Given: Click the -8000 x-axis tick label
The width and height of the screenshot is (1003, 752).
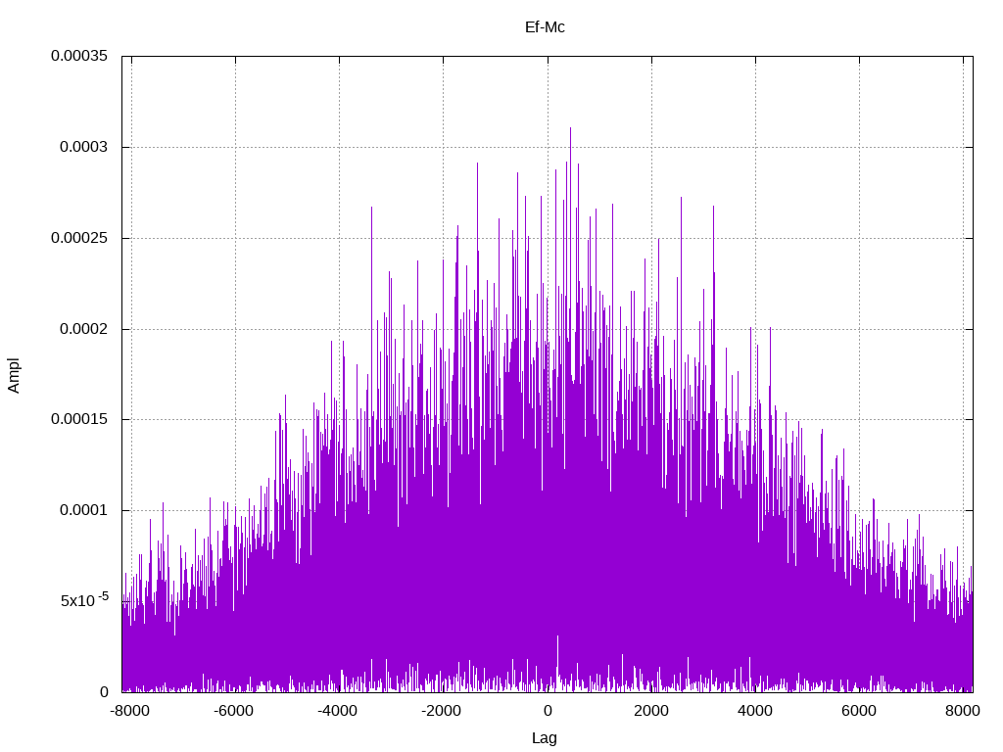Looking at the screenshot, I should tap(130, 711).
